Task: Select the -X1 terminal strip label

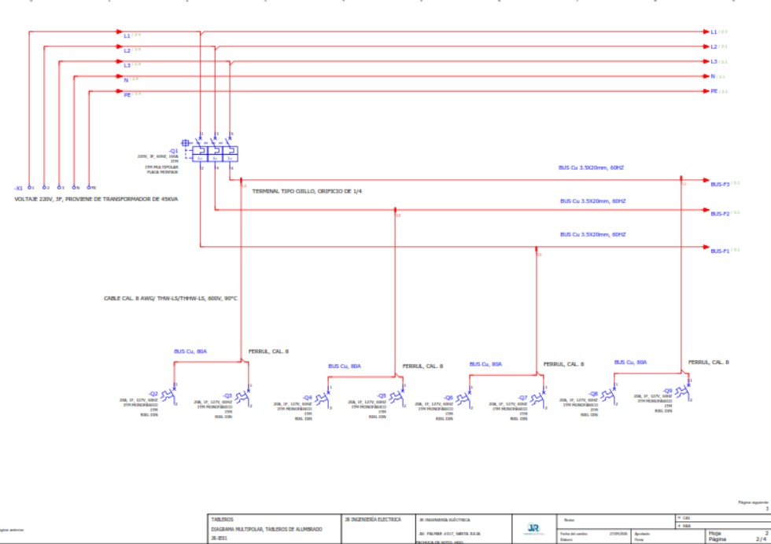Action: tap(18, 188)
